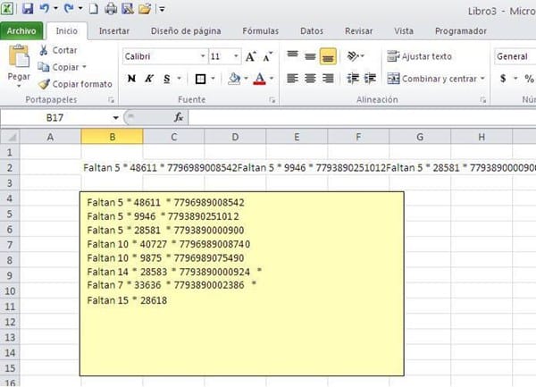
Task: Toggle underline S formatting
Action: [x=166, y=79]
